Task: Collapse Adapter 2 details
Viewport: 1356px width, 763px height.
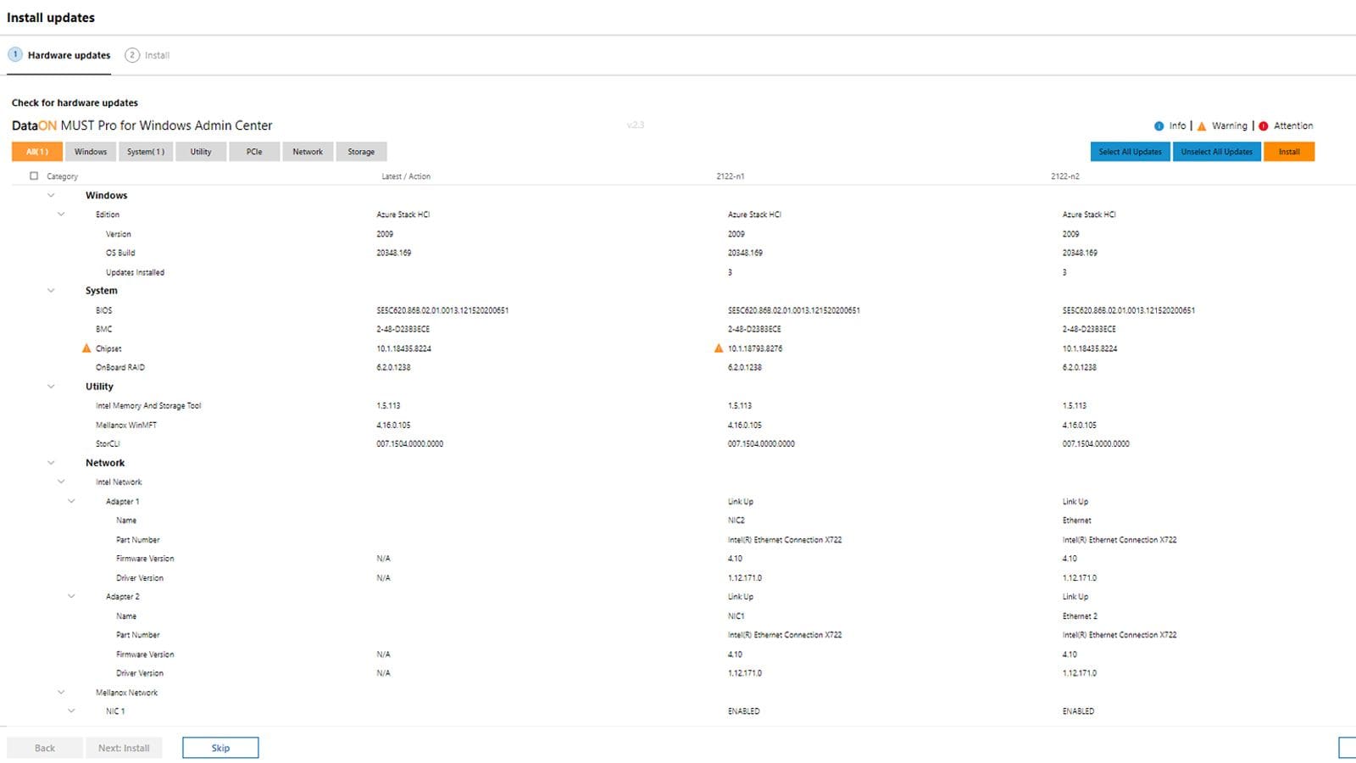Action: pyautogui.click(x=71, y=597)
